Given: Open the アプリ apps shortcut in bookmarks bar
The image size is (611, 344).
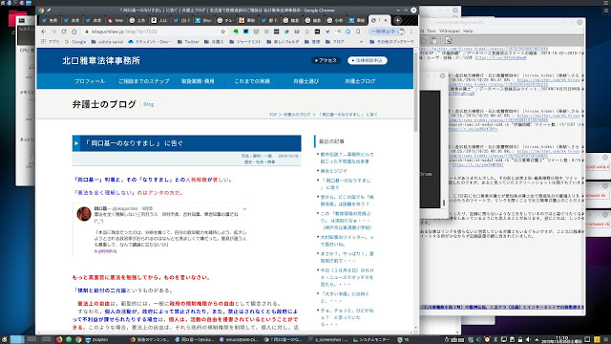Looking at the screenshot, I should [x=50, y=42].
